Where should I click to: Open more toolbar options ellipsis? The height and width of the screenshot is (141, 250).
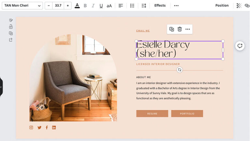176,6
